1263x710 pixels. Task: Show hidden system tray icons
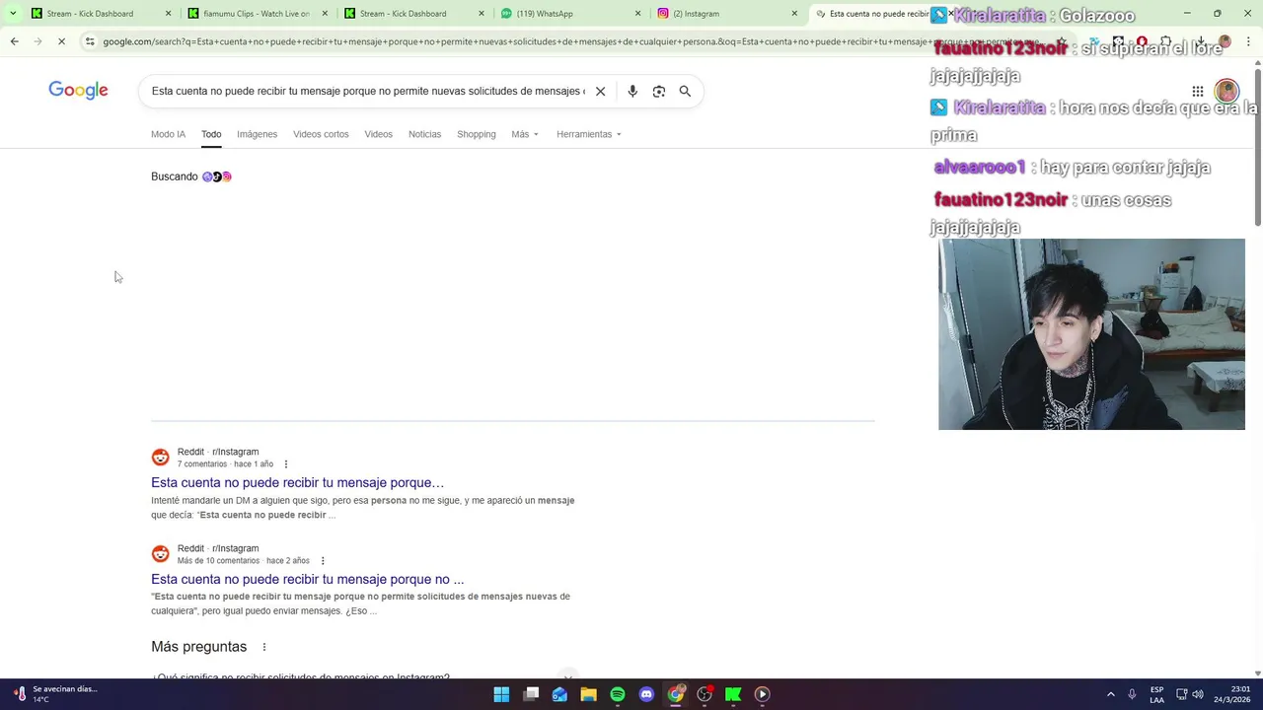pyautogui.click(x=1110, y=694)
